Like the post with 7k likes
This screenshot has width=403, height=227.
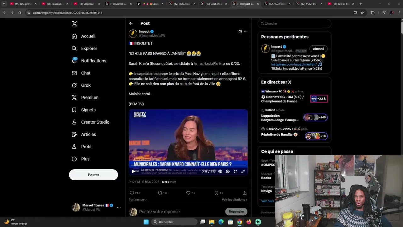190,193
